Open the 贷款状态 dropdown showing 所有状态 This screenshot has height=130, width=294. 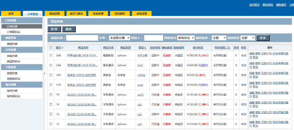pyautogui.click(x=186, y=38)
